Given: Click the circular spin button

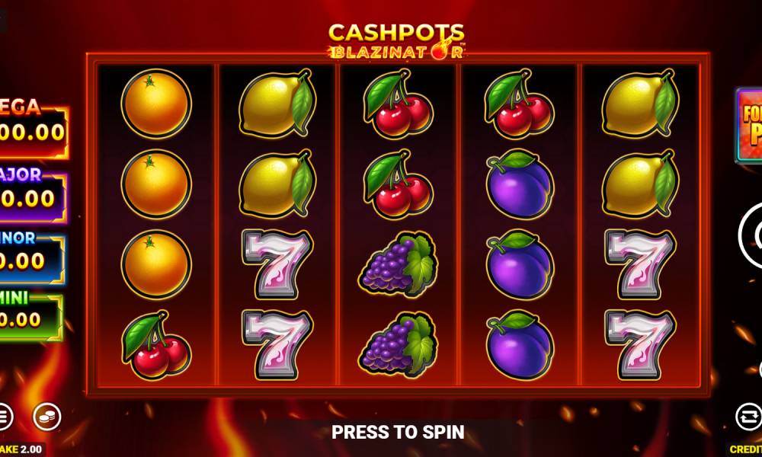Looking at the screenshot, I should click(751, 235).
